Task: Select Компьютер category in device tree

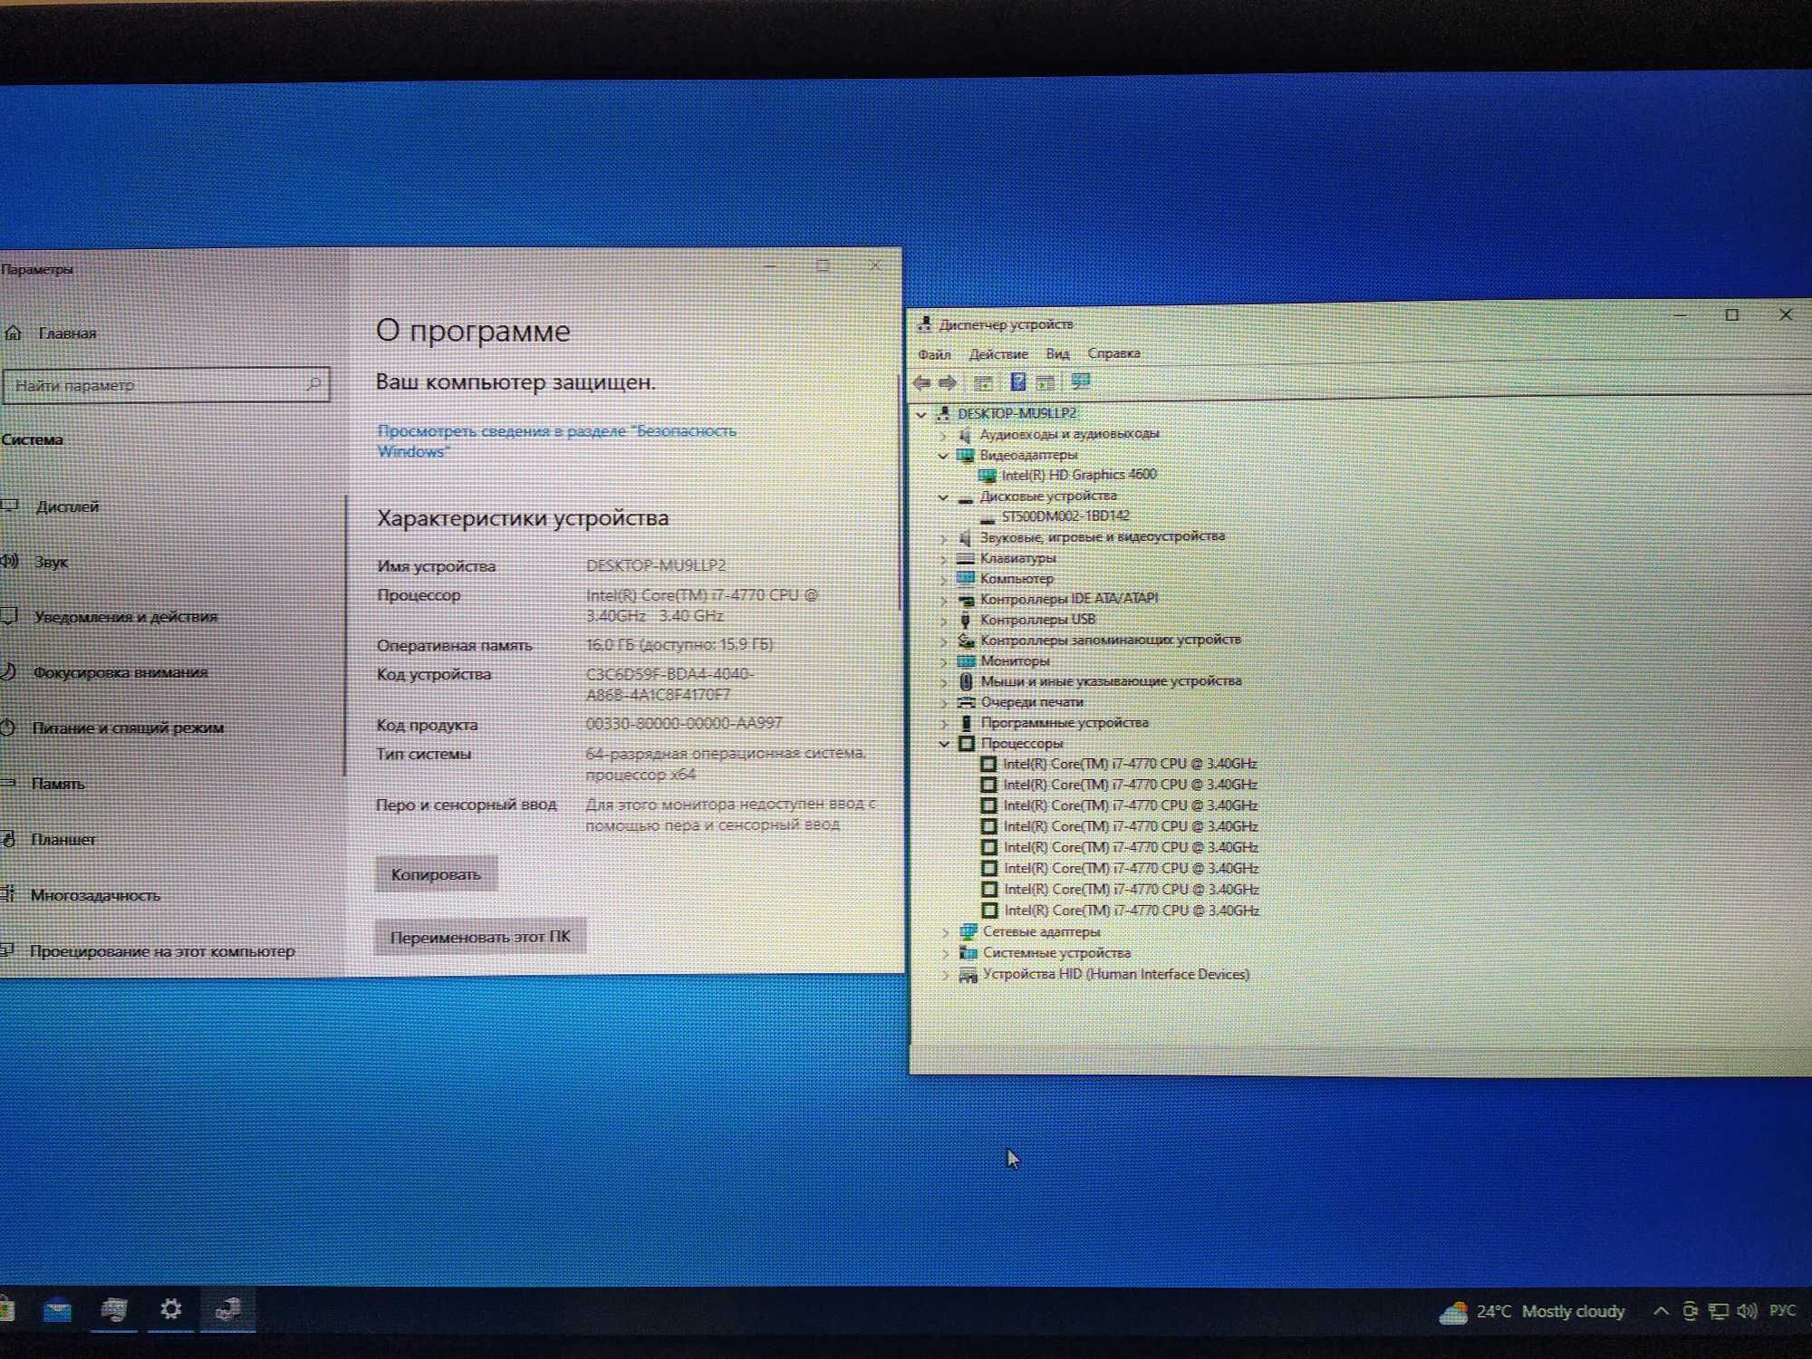Action: [1017, 579]
